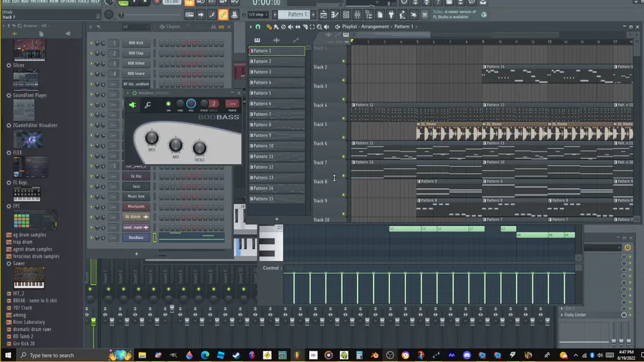Select Pattern 8 in the picker list

point(277,124)
